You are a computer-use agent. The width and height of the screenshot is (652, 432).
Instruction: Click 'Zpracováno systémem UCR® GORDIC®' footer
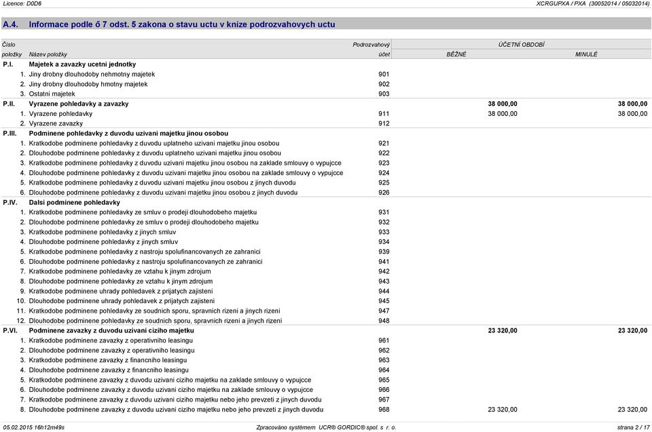310,427
